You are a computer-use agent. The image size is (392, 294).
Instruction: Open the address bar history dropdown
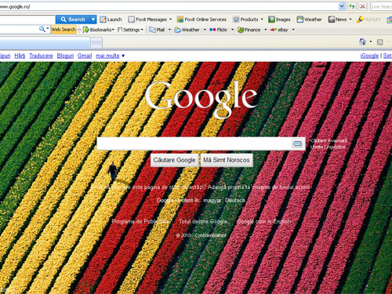(342, 6)
